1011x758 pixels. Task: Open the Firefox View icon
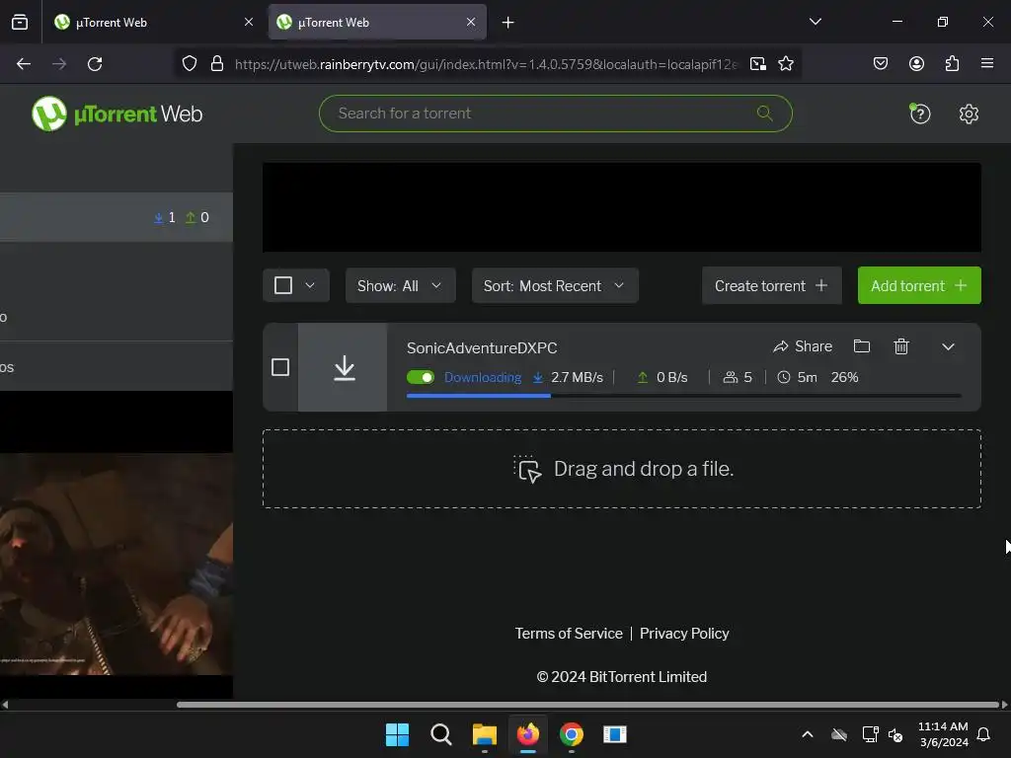[20, 23]
